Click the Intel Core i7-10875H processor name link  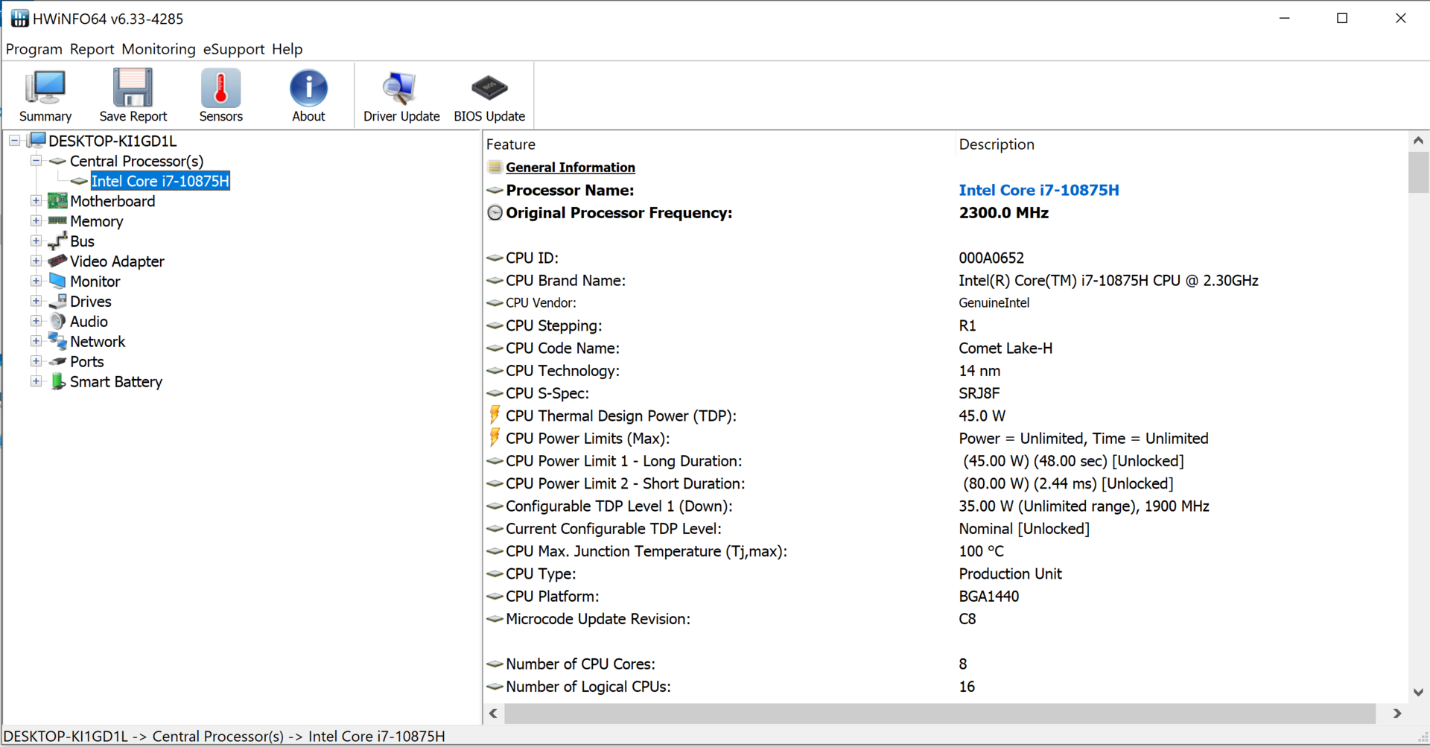[x=1038, y=191]
